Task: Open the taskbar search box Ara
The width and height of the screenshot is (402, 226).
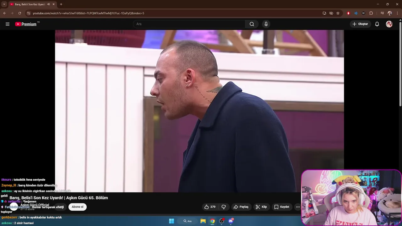Action: (x=187, y=221)
